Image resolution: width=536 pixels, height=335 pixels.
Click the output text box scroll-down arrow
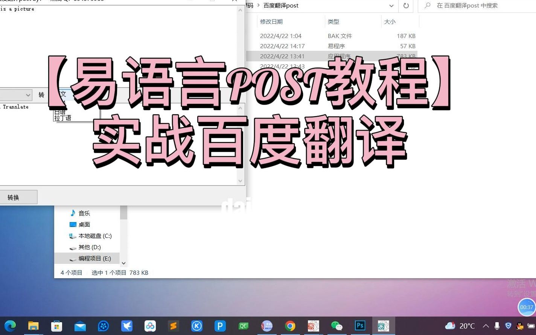coord(240,181)
